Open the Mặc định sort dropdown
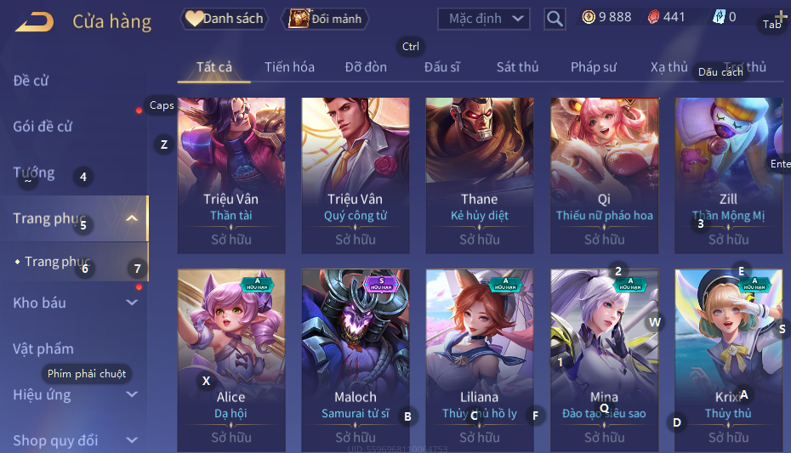791x453 pixels. click(x=483, y=20)
